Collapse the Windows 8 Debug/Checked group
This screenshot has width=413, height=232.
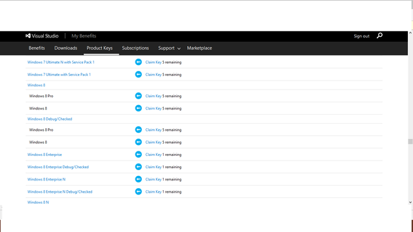point(50,119)
